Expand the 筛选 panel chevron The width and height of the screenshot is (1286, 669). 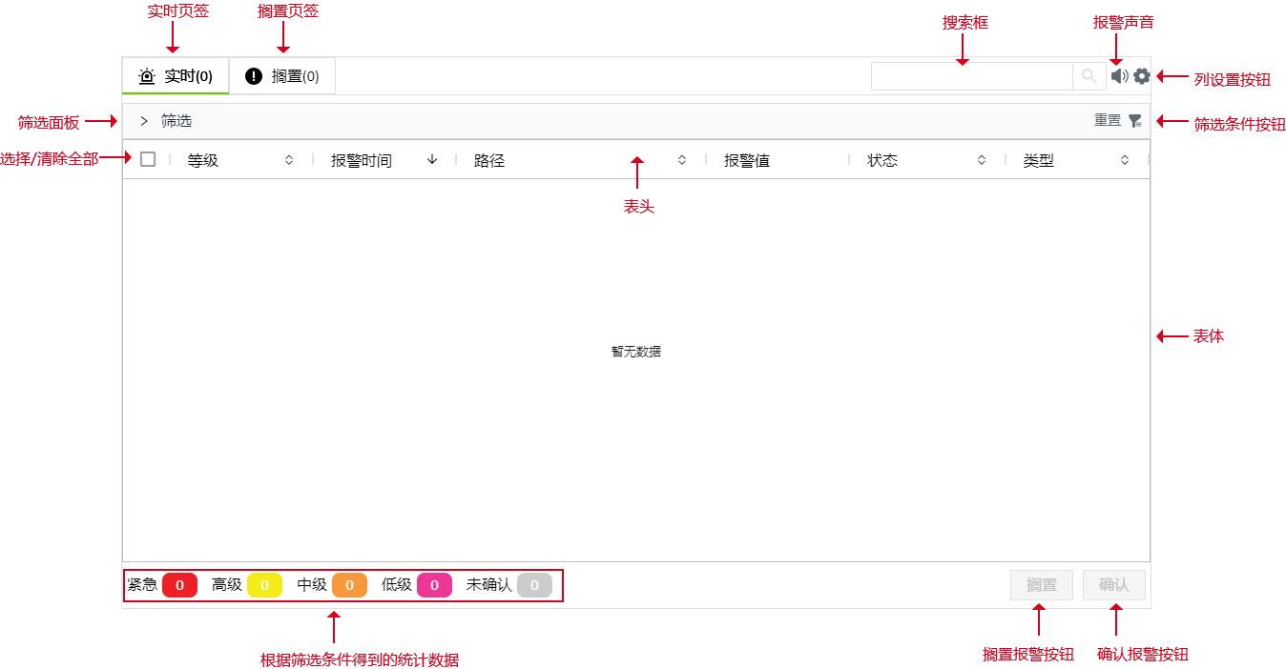[x=144, y=121]
